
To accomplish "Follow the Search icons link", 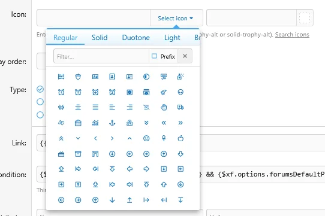I will click(292, 35).
